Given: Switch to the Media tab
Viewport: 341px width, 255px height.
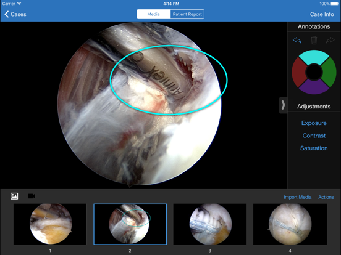Looking at the screenshot, I should 154,14.
